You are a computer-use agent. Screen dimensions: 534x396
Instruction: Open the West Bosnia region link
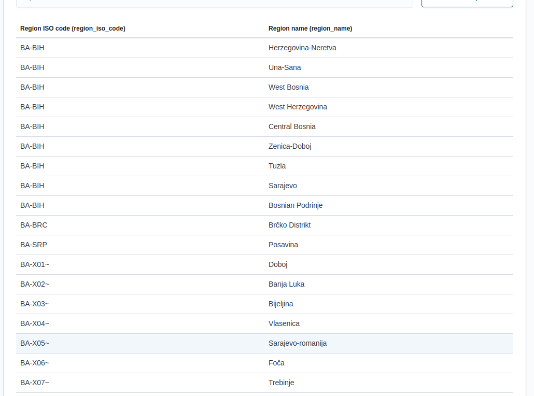(x=289, y=87)
